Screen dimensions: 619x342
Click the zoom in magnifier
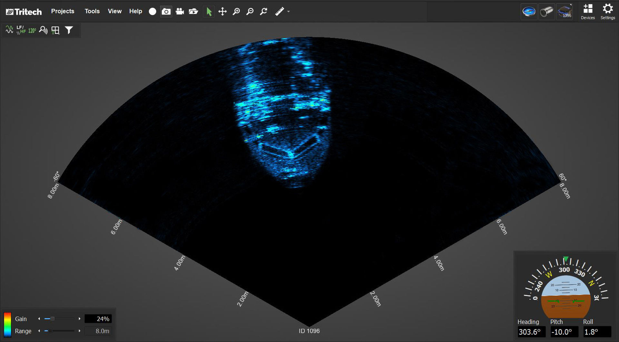236,12
